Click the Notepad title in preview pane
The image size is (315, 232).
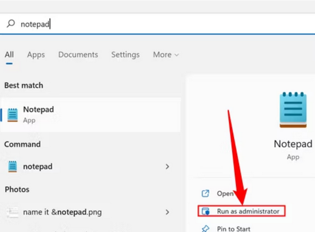[293, 144]
